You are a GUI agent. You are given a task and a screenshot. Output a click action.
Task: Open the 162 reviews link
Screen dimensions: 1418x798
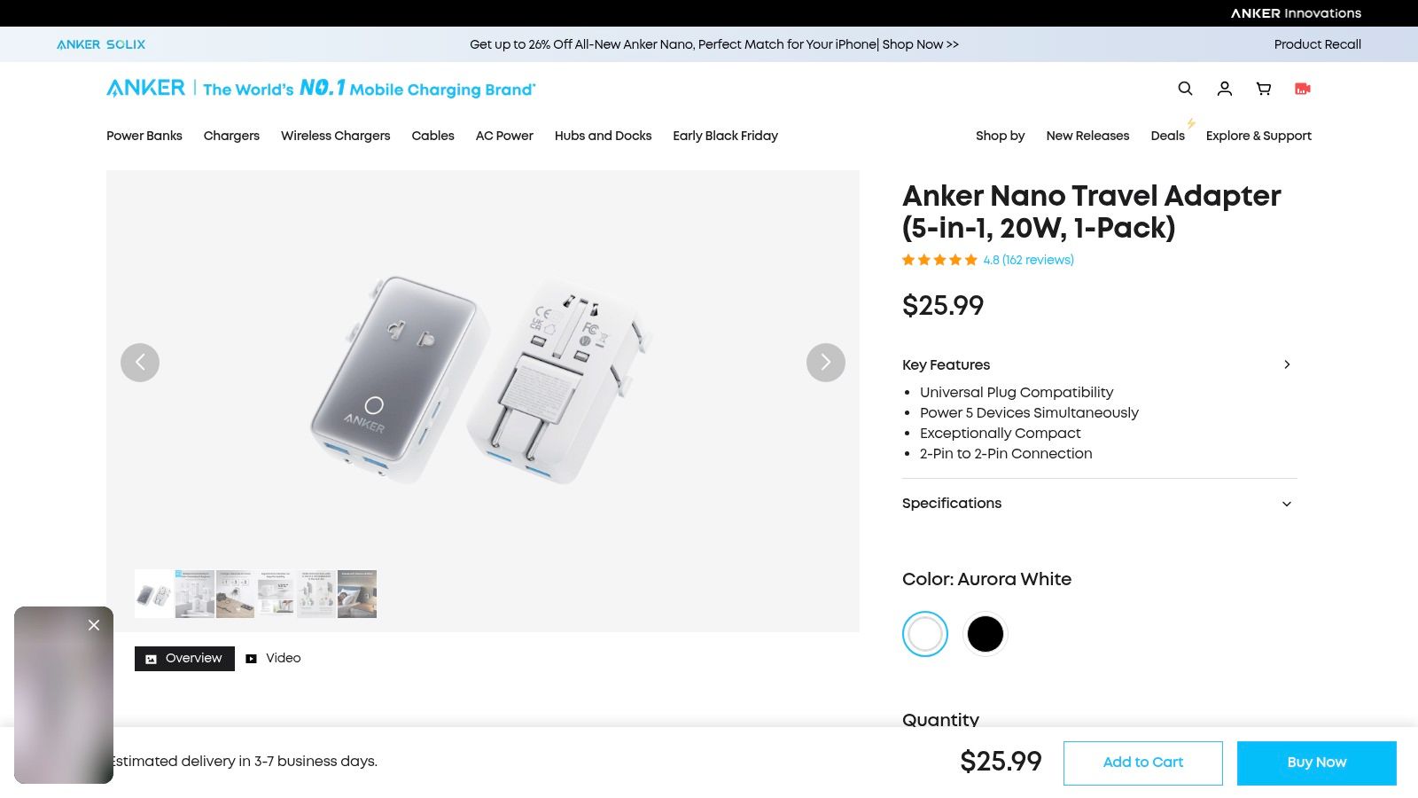(x=1038, y=260)
